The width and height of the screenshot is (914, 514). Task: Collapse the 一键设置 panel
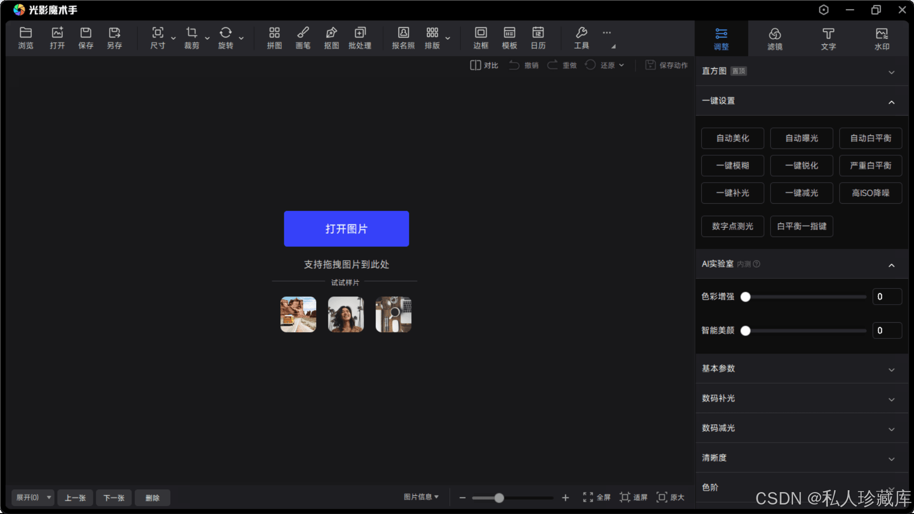pos(891,102)
